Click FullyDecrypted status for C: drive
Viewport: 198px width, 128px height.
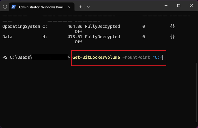[102, 26]
